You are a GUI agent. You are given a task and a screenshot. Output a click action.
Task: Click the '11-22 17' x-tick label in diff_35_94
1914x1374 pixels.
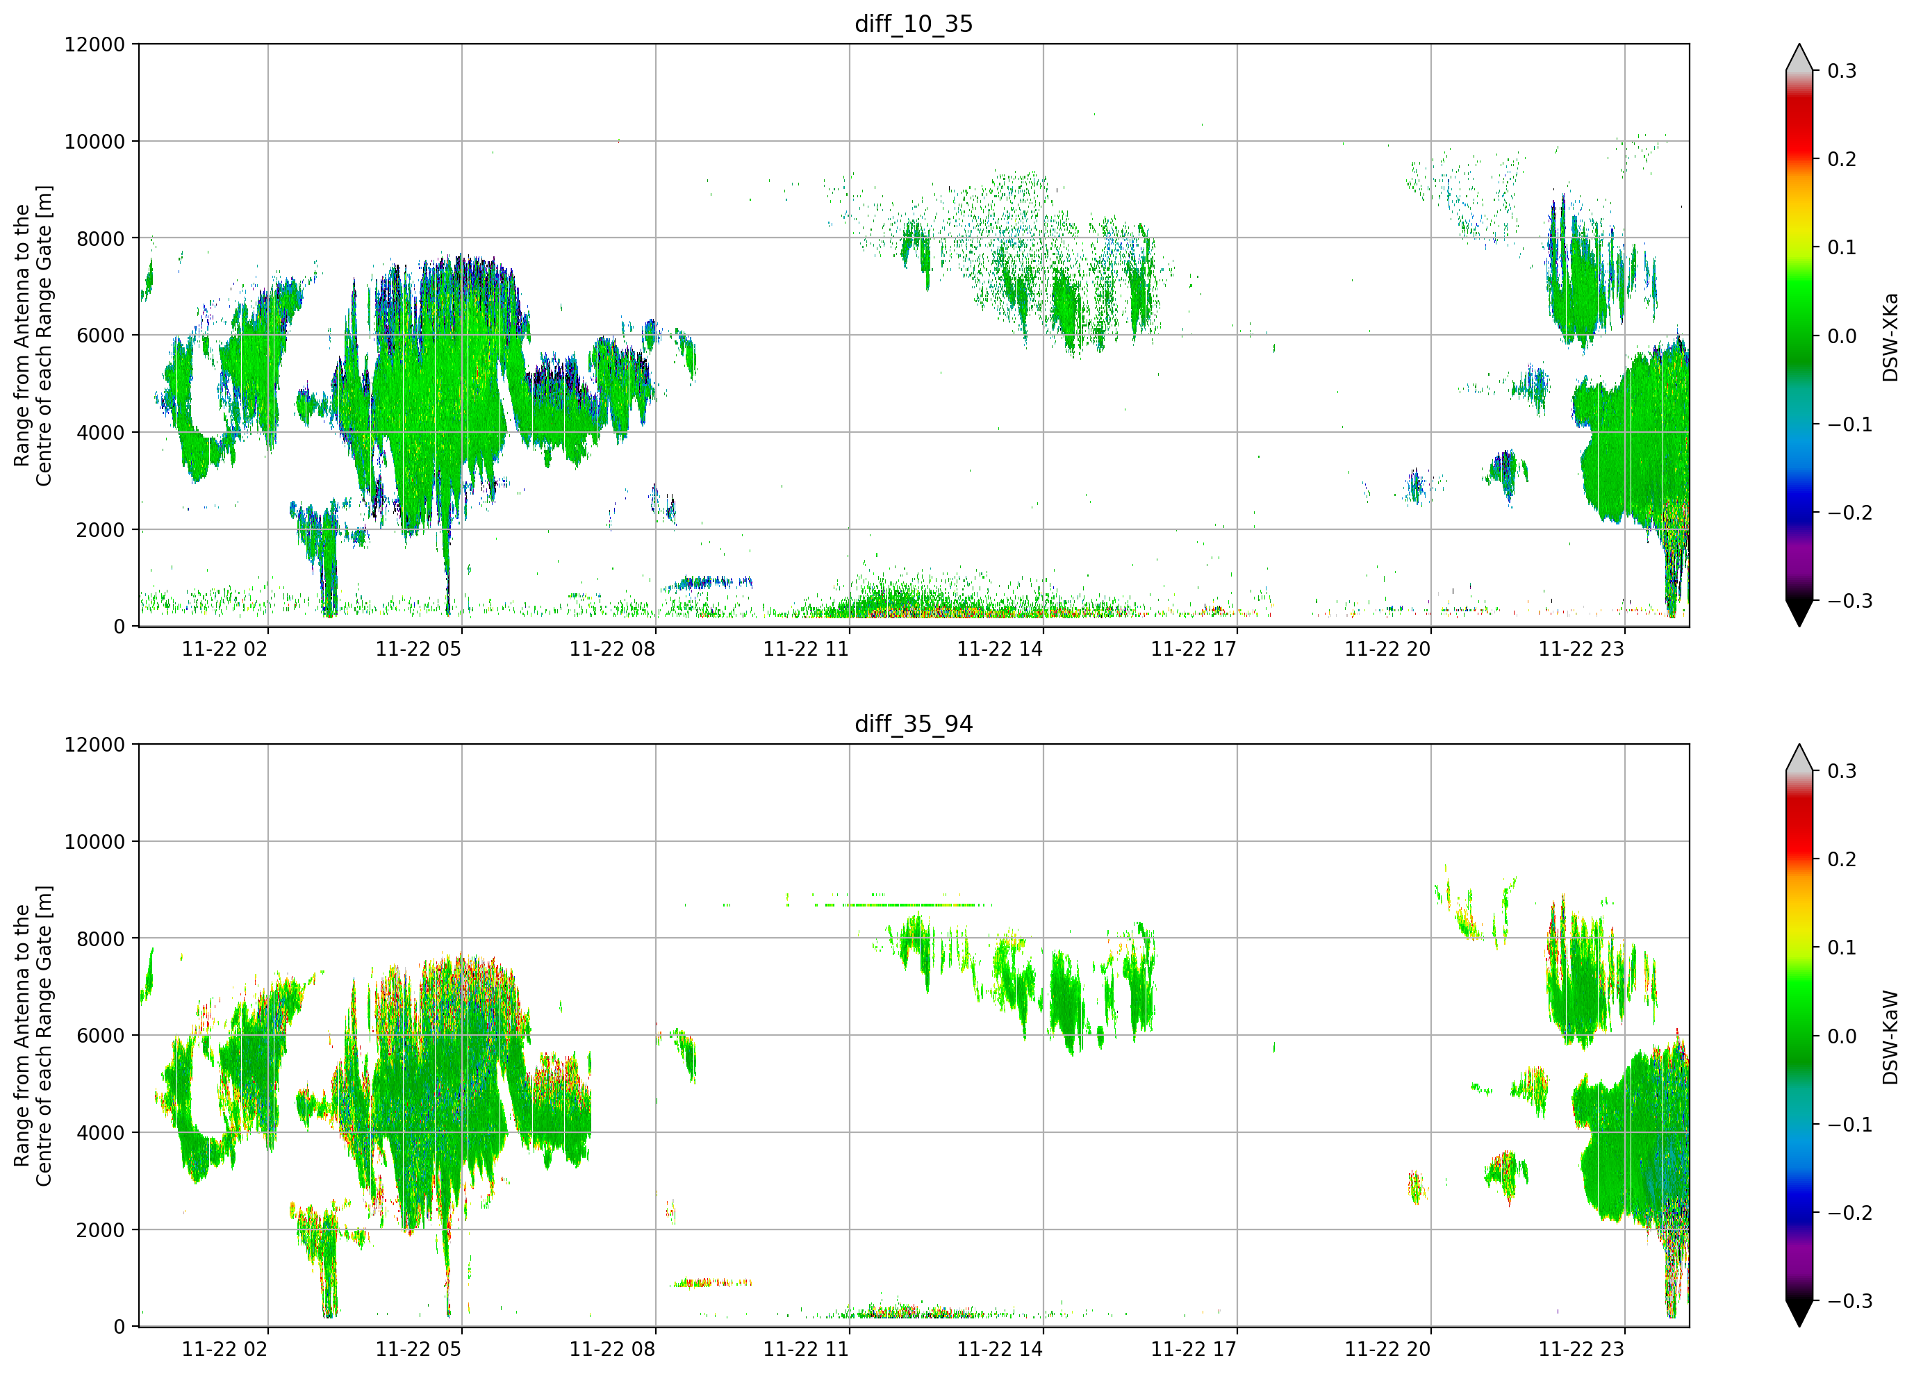(x=1194, y=1350)
